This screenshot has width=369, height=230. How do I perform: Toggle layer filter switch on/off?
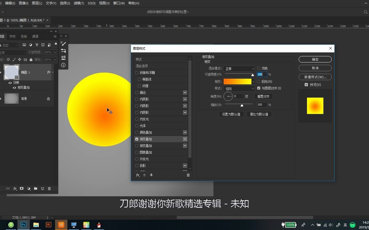point(56,45)
